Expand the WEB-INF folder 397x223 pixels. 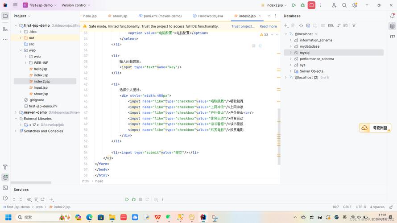(25, 62)
